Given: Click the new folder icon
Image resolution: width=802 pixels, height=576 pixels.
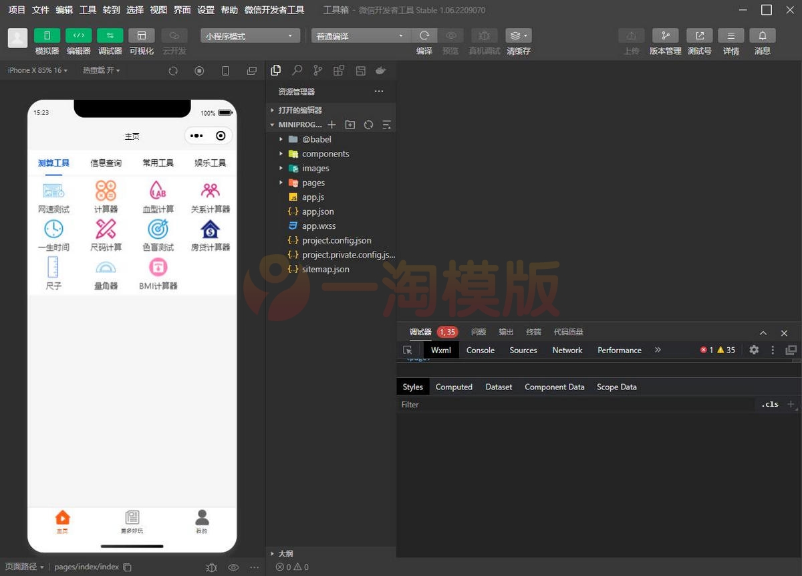Looking at the screenshot, I should (350, 124).
